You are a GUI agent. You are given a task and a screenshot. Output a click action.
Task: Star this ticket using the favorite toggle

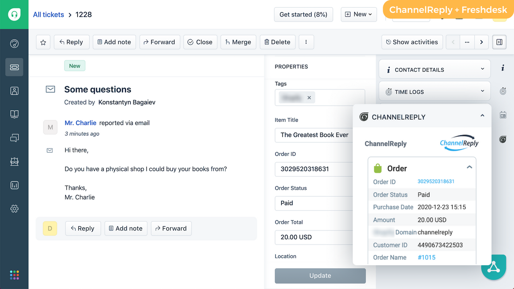(43, 42)
